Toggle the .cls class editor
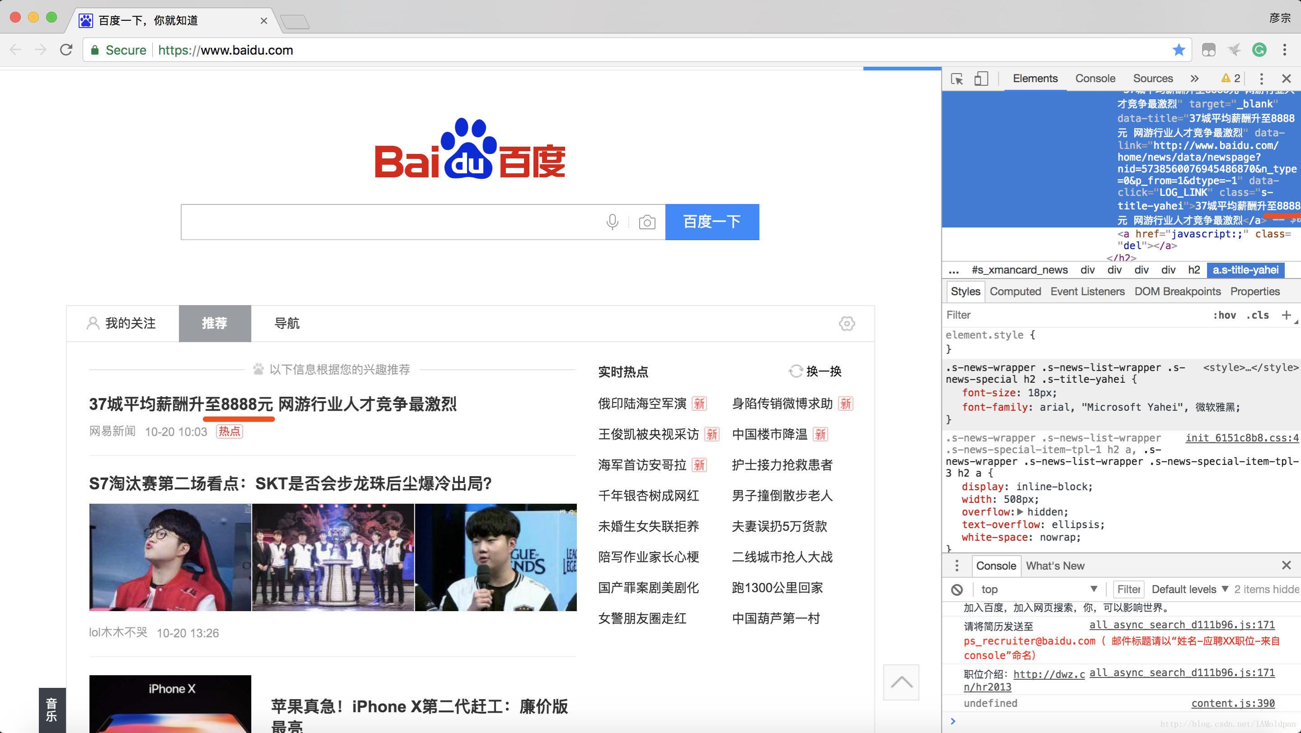 (1257, 315)
